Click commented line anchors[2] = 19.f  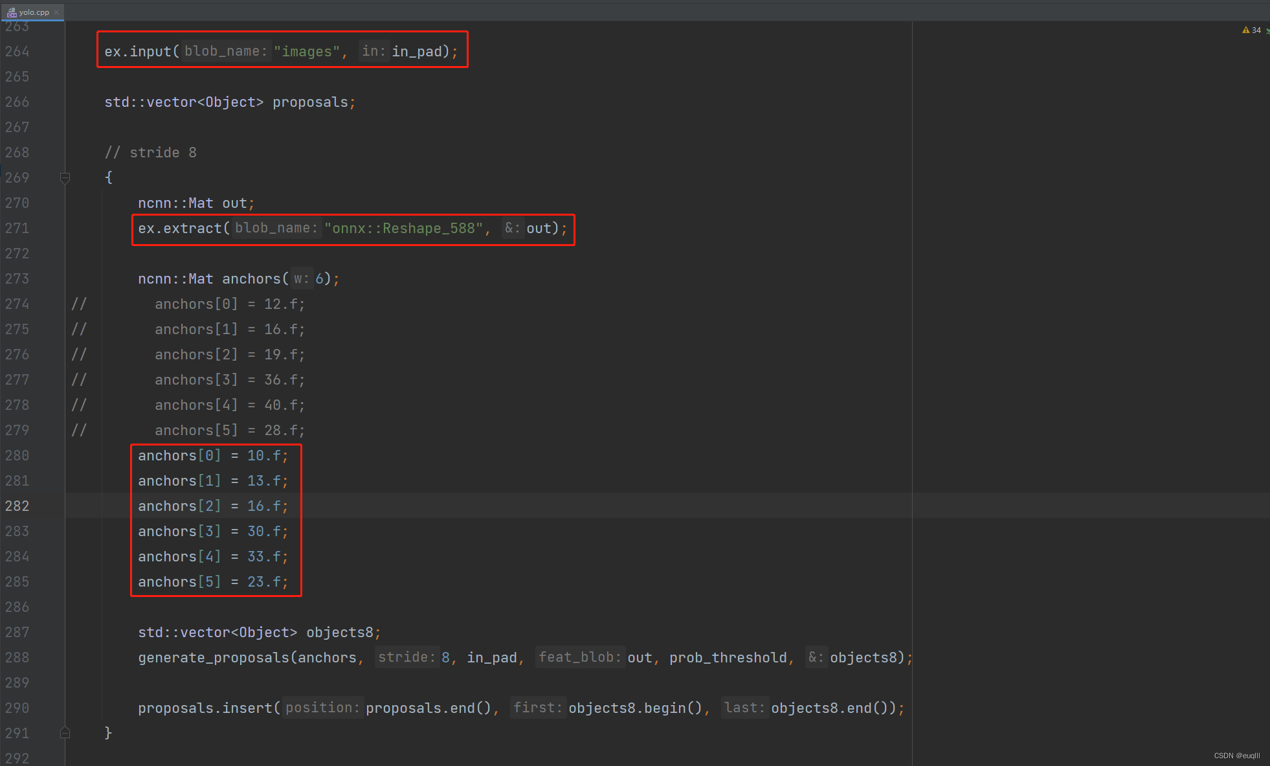click(x=230, y=354)
